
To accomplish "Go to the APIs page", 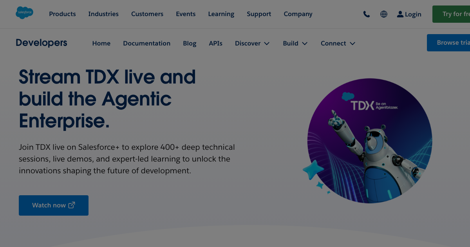I will (215, 43).
